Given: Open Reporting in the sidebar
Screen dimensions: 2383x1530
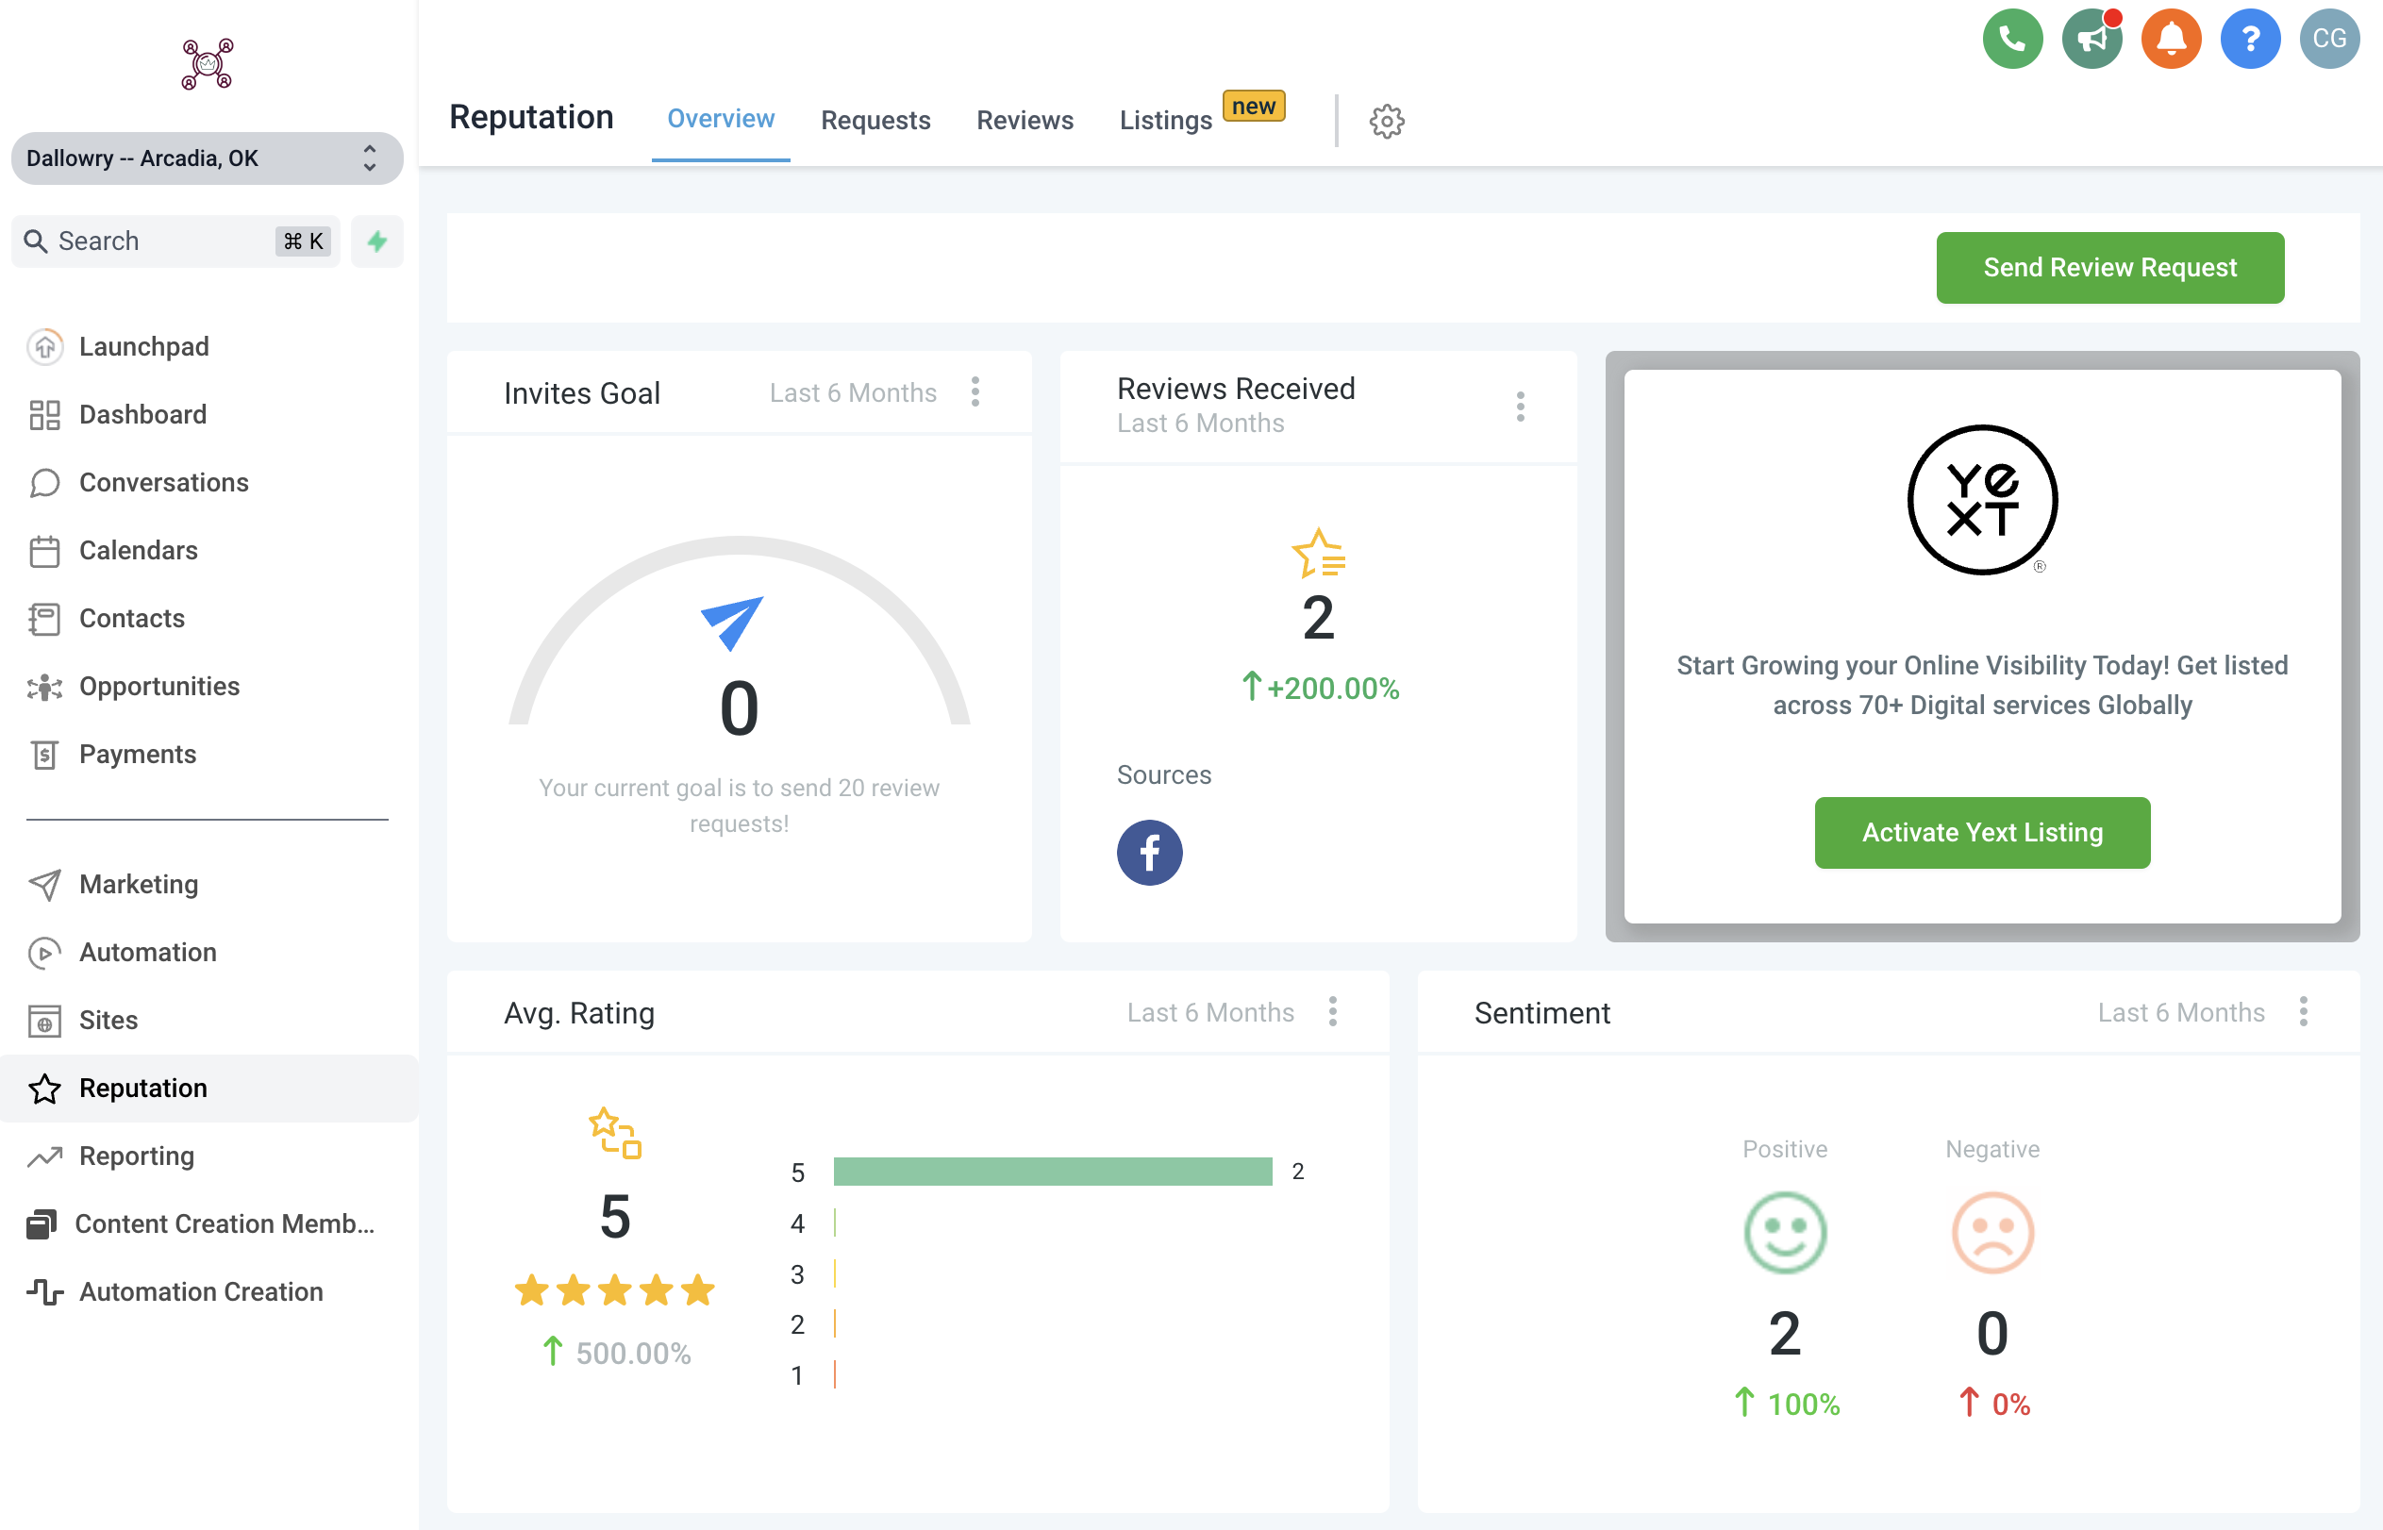Looking at the screenshot, I should (137, 1156).
